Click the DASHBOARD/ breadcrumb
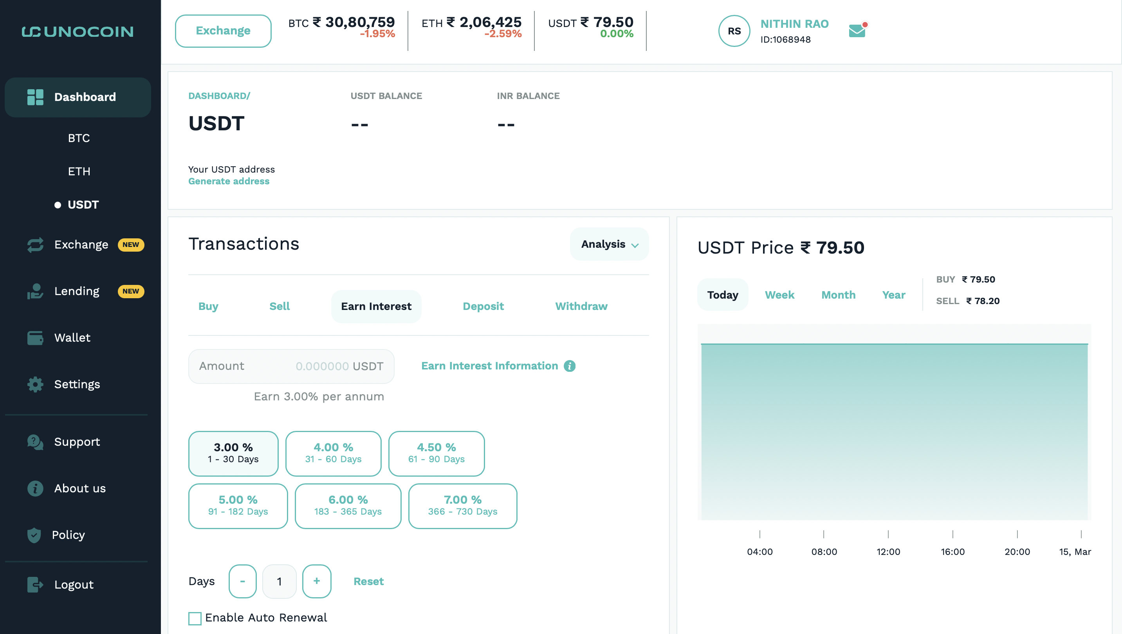The height and width of the screenshot is (634, 1122). click(219, 96)
